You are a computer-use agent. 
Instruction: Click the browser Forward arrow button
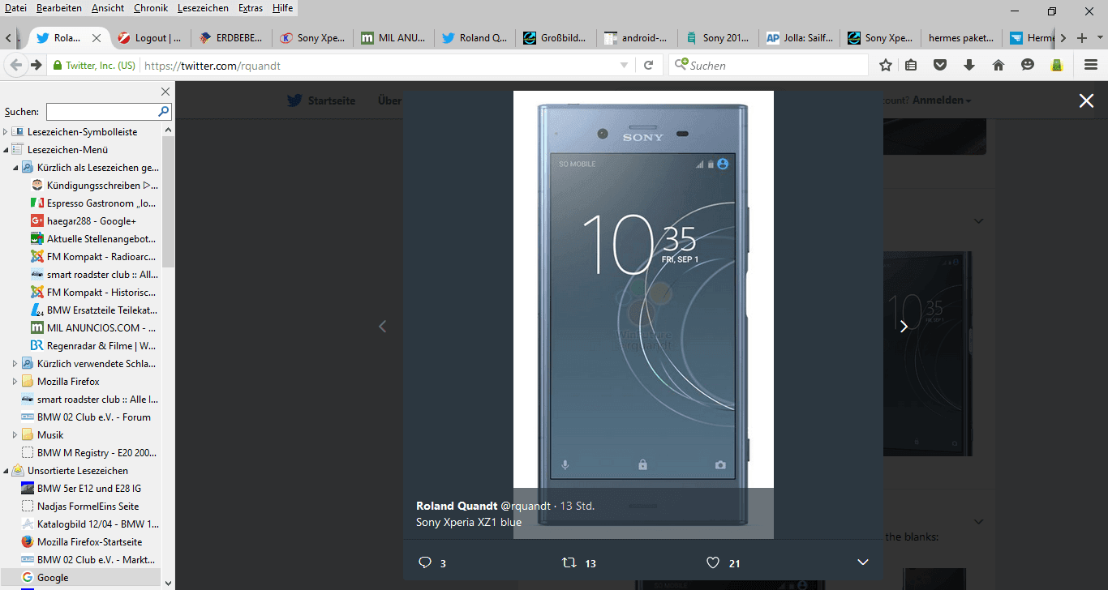36,65
